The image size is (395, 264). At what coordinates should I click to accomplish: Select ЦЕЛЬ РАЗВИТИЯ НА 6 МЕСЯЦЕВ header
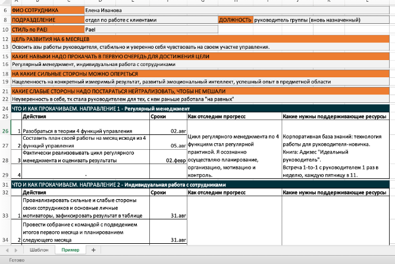coord(200,39)
